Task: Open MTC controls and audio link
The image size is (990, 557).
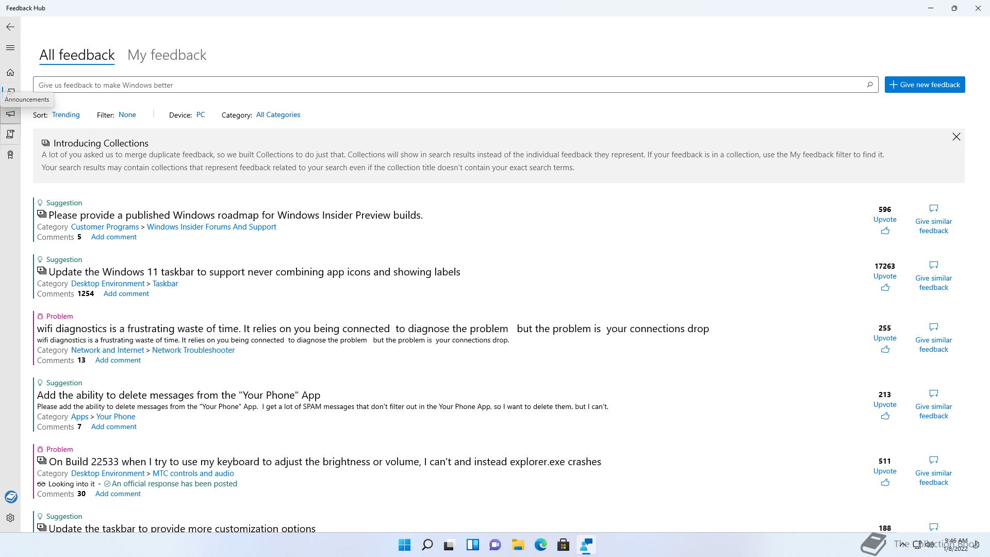Action: (193, 473)
